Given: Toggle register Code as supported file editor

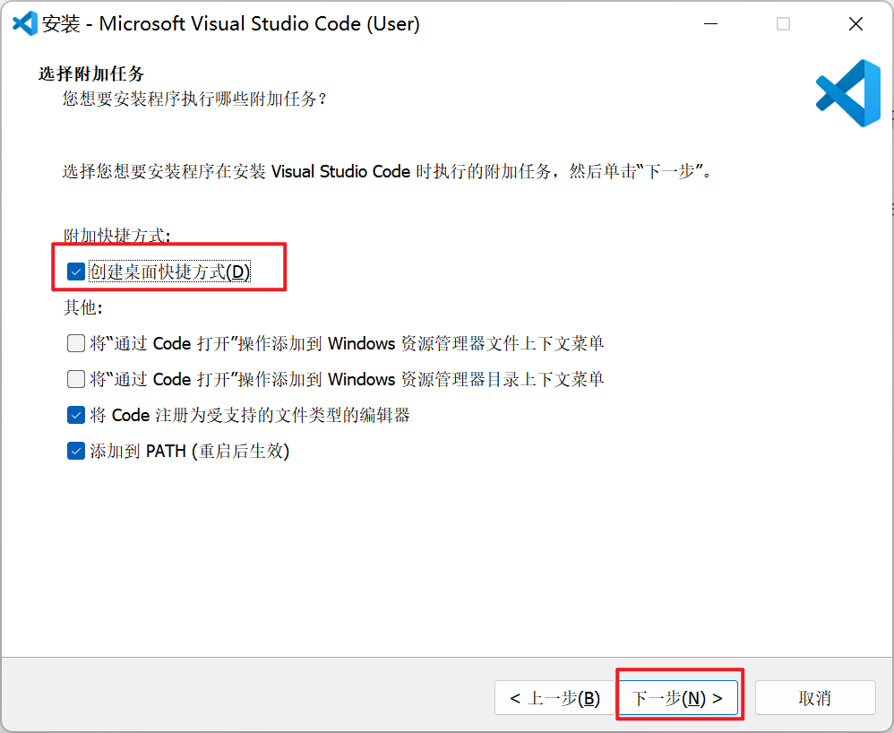Looking at the screenshot, I should [x=76, y=415].
